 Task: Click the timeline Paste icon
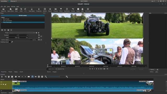click(x=12, y=77)
